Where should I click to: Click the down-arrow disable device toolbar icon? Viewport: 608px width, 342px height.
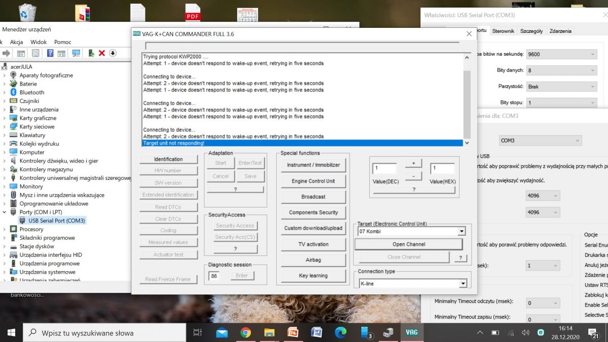pyautogui.click(x=112, y=53)
